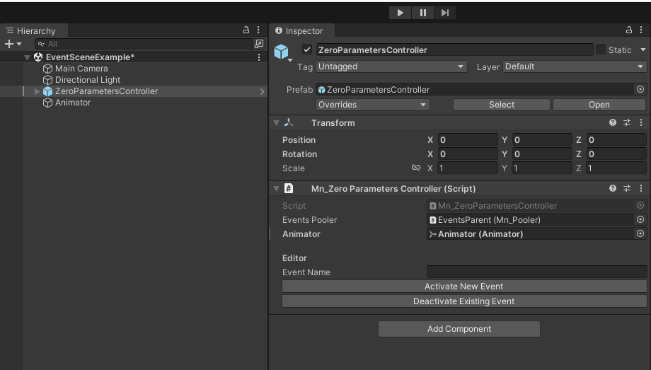Select Animator object in Hierarchy
This screenshot has height=370, width=651.
(x=73, y=103)
